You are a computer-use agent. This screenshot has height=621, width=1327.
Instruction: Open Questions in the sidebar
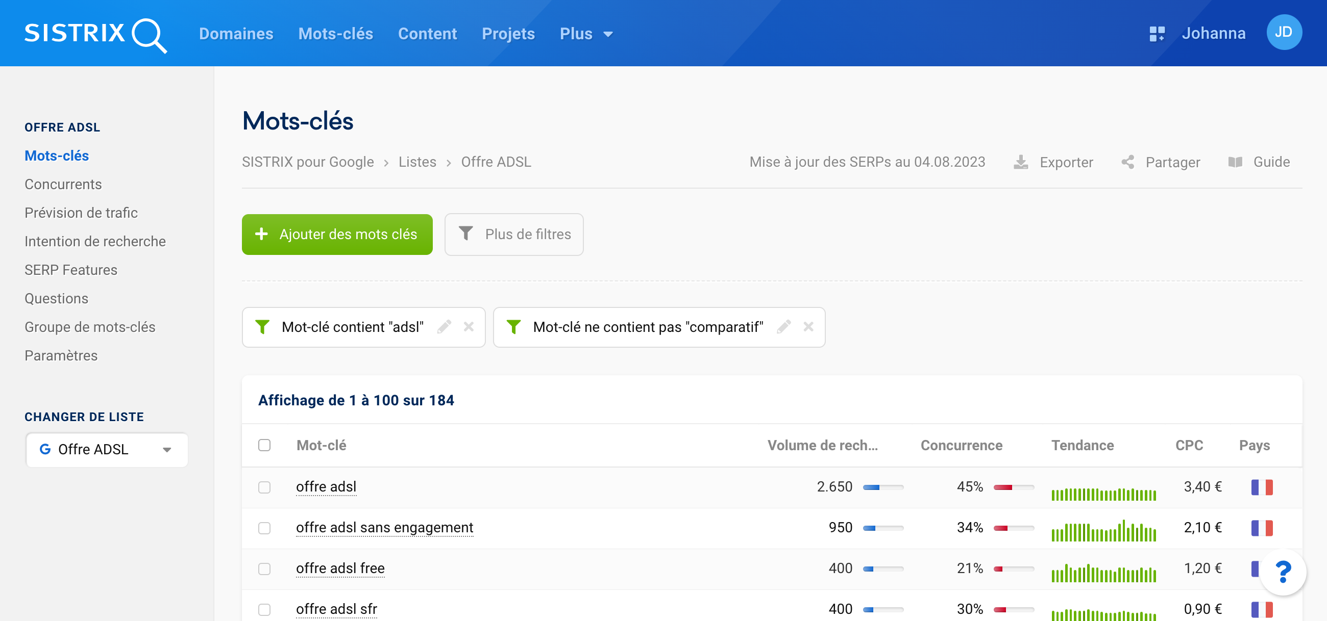56,298
